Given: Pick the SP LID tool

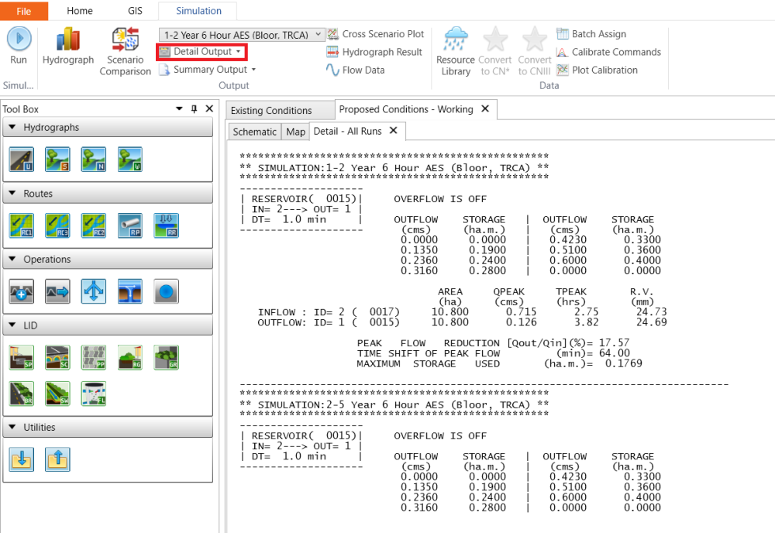Looking at the screenshot, I should 22,358.
